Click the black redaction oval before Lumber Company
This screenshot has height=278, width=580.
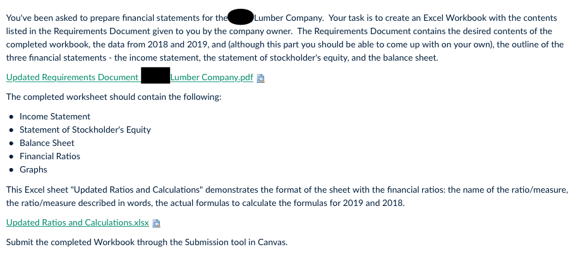[241, 17]
